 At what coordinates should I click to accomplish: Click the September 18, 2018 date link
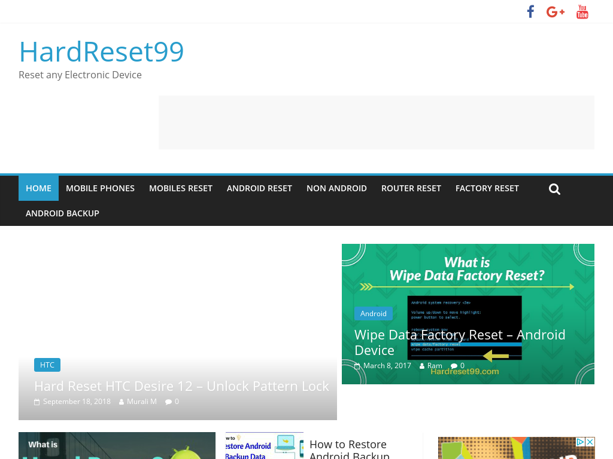click(77, 402)
